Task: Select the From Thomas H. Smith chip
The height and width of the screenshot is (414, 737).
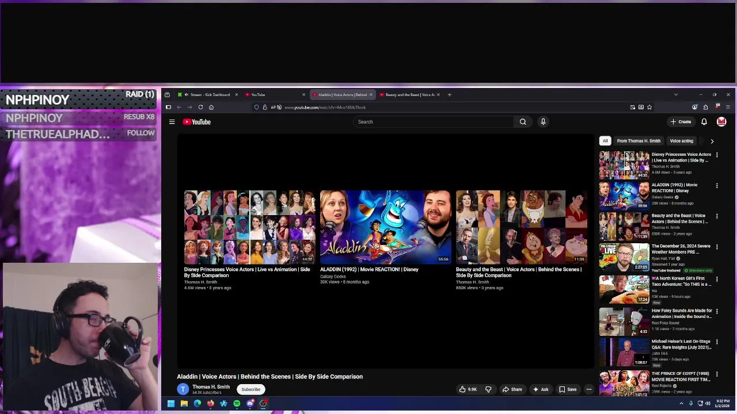Action: [x=639, y=141]
